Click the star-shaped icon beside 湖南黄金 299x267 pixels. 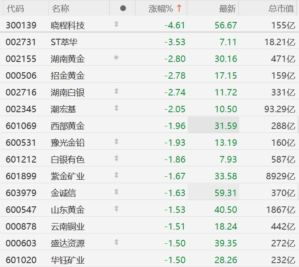click(x=116, y=58)
